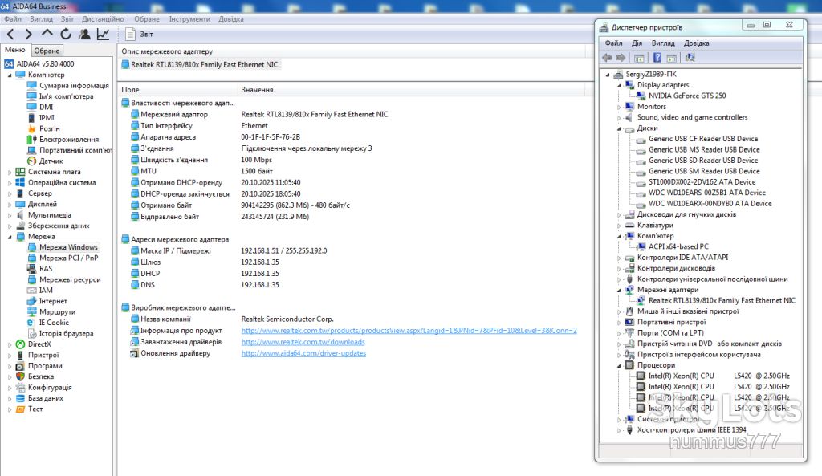Screen dimensions: 822x476
Task: Select the RAS tree item
Action: pyautogui.click(x=46, y=269)
